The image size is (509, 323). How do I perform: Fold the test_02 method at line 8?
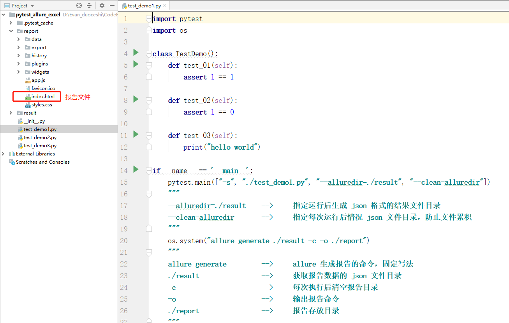[148, 100]
